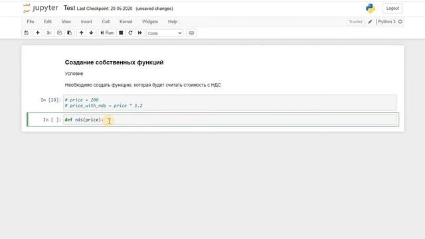
Task: Click the Python logo icon
Action: [371, 9]
